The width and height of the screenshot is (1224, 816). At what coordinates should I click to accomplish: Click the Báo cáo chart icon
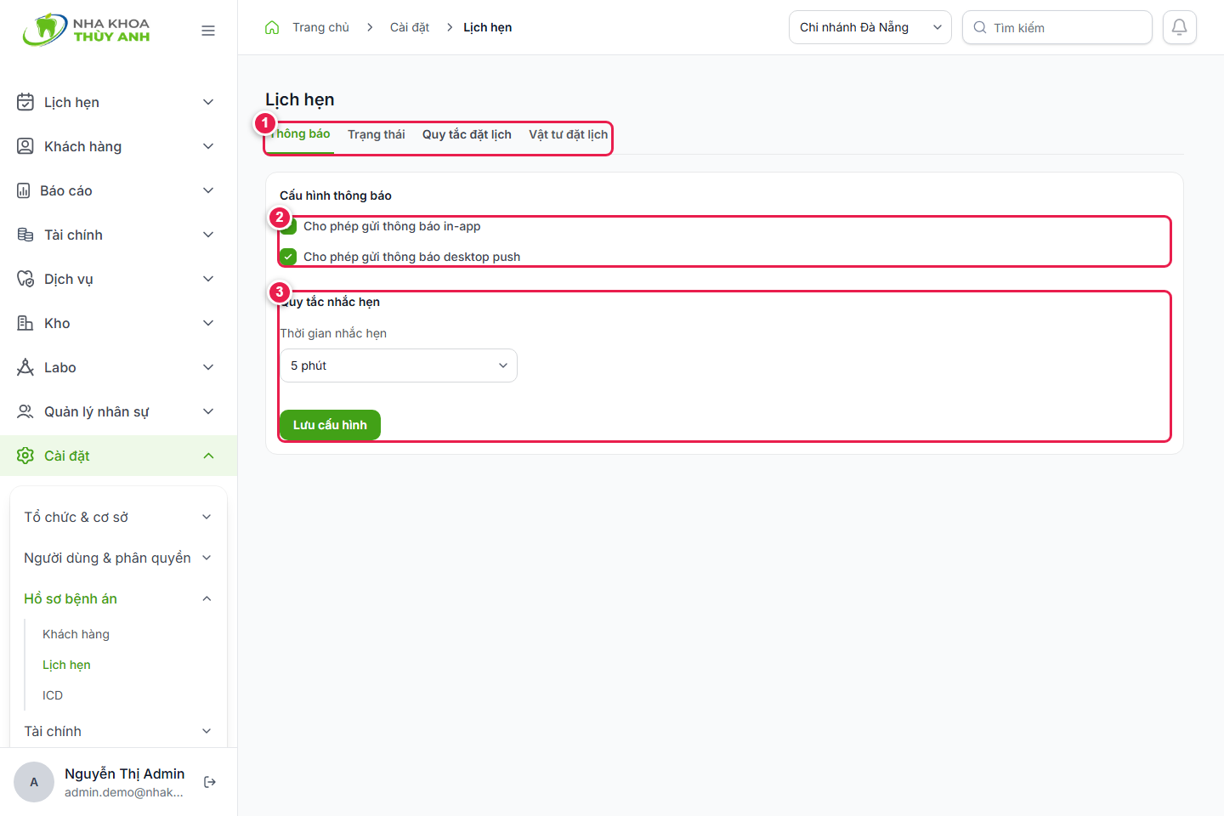[24, 190]
